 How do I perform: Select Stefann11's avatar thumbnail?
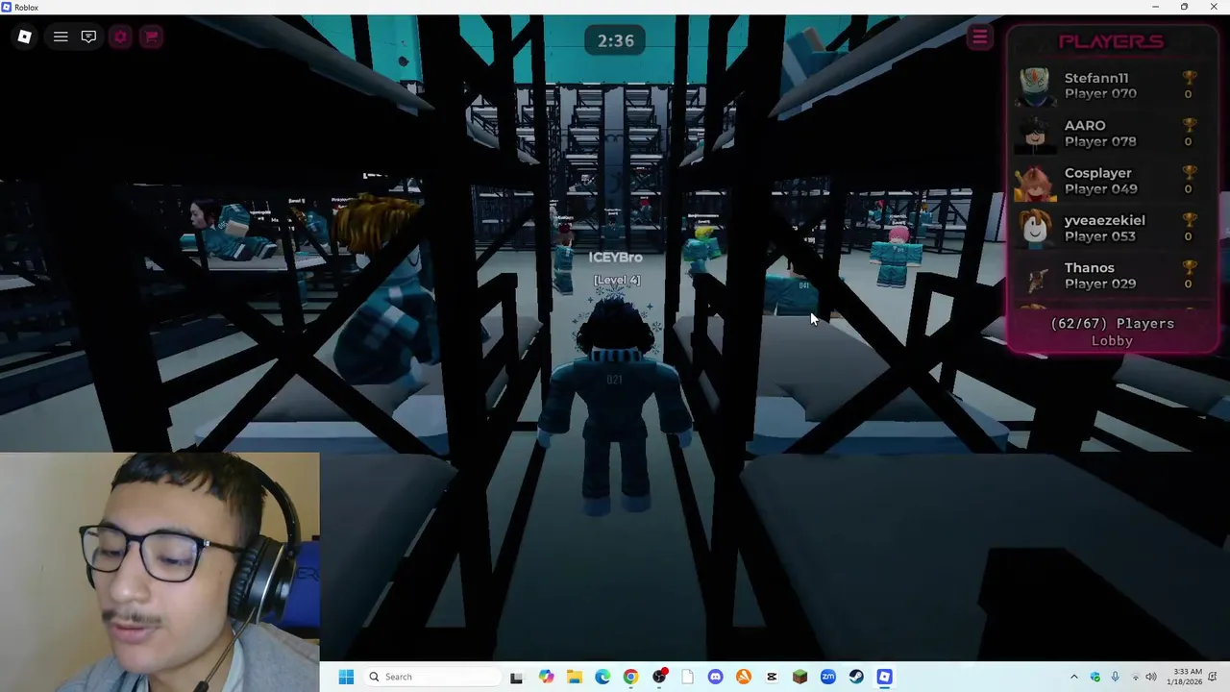tap(1034, 86)
